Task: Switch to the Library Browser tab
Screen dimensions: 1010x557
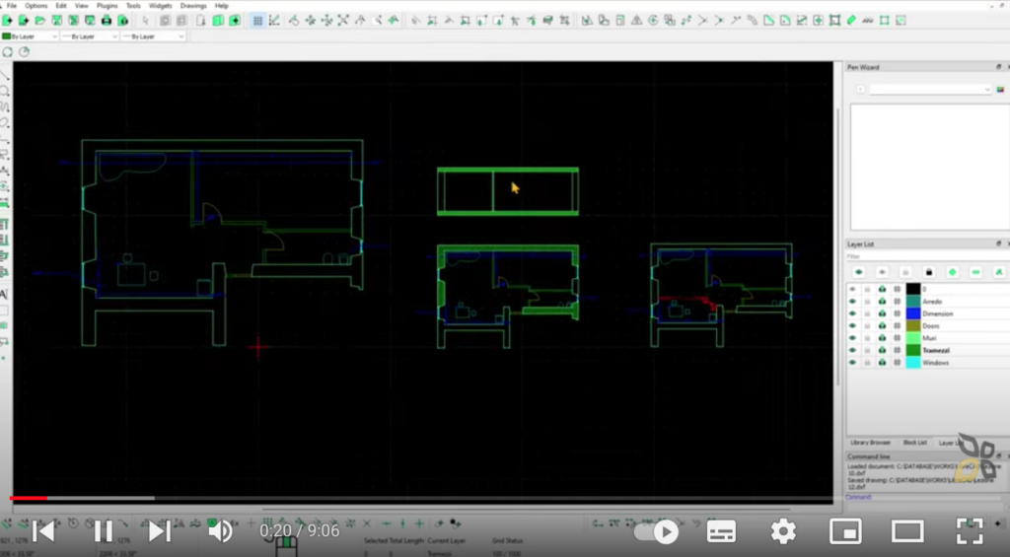Action: coord(870,443)
